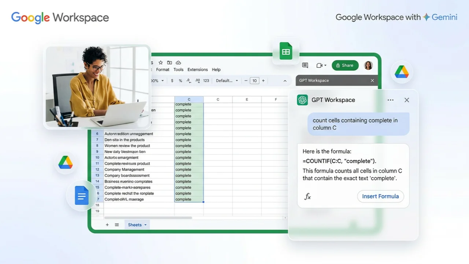Viewport: 469px width, 264px height.
Task: Click the fx formula icon
Action: pyautogui.click(x=308, y=197)
